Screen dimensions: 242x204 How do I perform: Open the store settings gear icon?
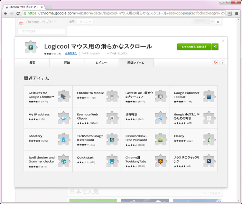pos(218,22)
